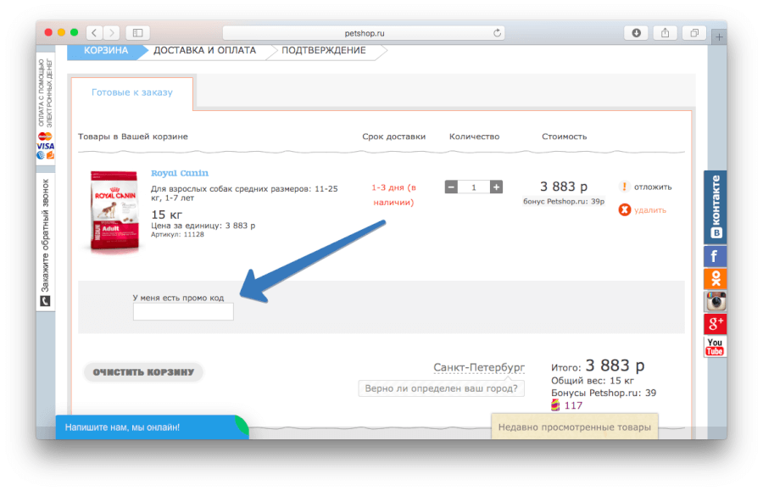Click the Facebook icon in sidebar
763x491 pixels.
point(715,256)
